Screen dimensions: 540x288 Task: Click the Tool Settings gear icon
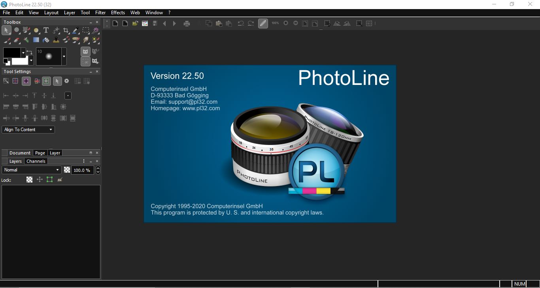pos(66,81)
